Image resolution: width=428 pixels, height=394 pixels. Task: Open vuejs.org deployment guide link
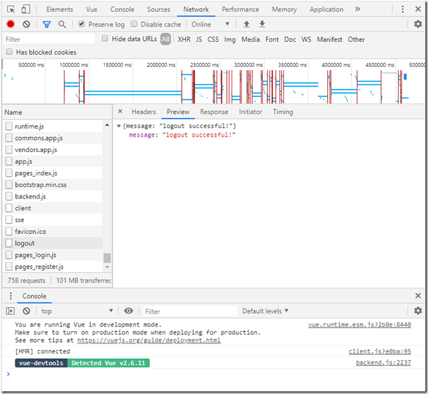[x=149, y=340]
